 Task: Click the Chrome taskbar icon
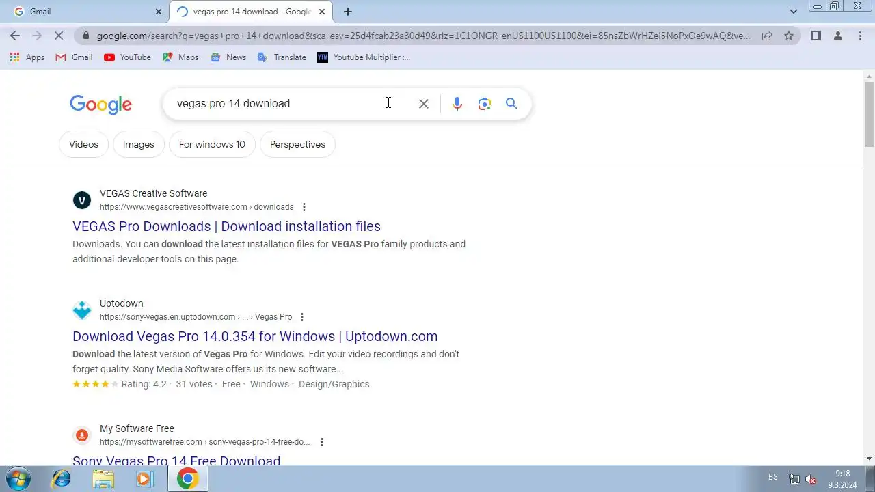(188, 479)
